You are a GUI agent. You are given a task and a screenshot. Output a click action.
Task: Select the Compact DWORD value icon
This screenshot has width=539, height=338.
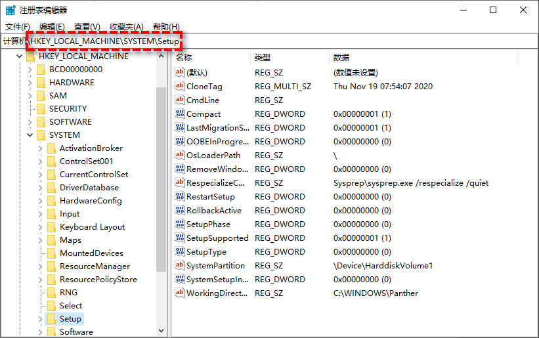[180, 114]
